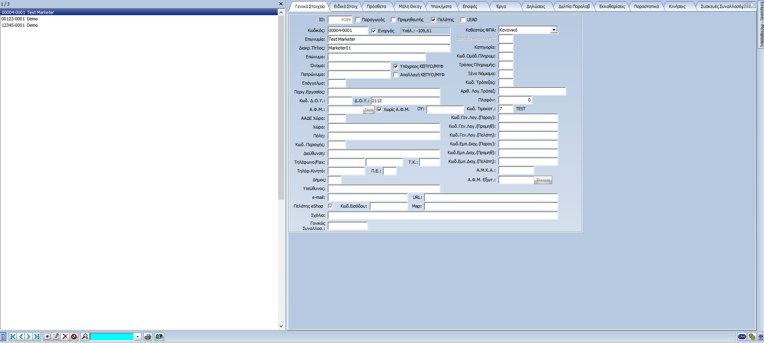
Task: Click the e-mail input field
Action: click(x=368, y=197)
